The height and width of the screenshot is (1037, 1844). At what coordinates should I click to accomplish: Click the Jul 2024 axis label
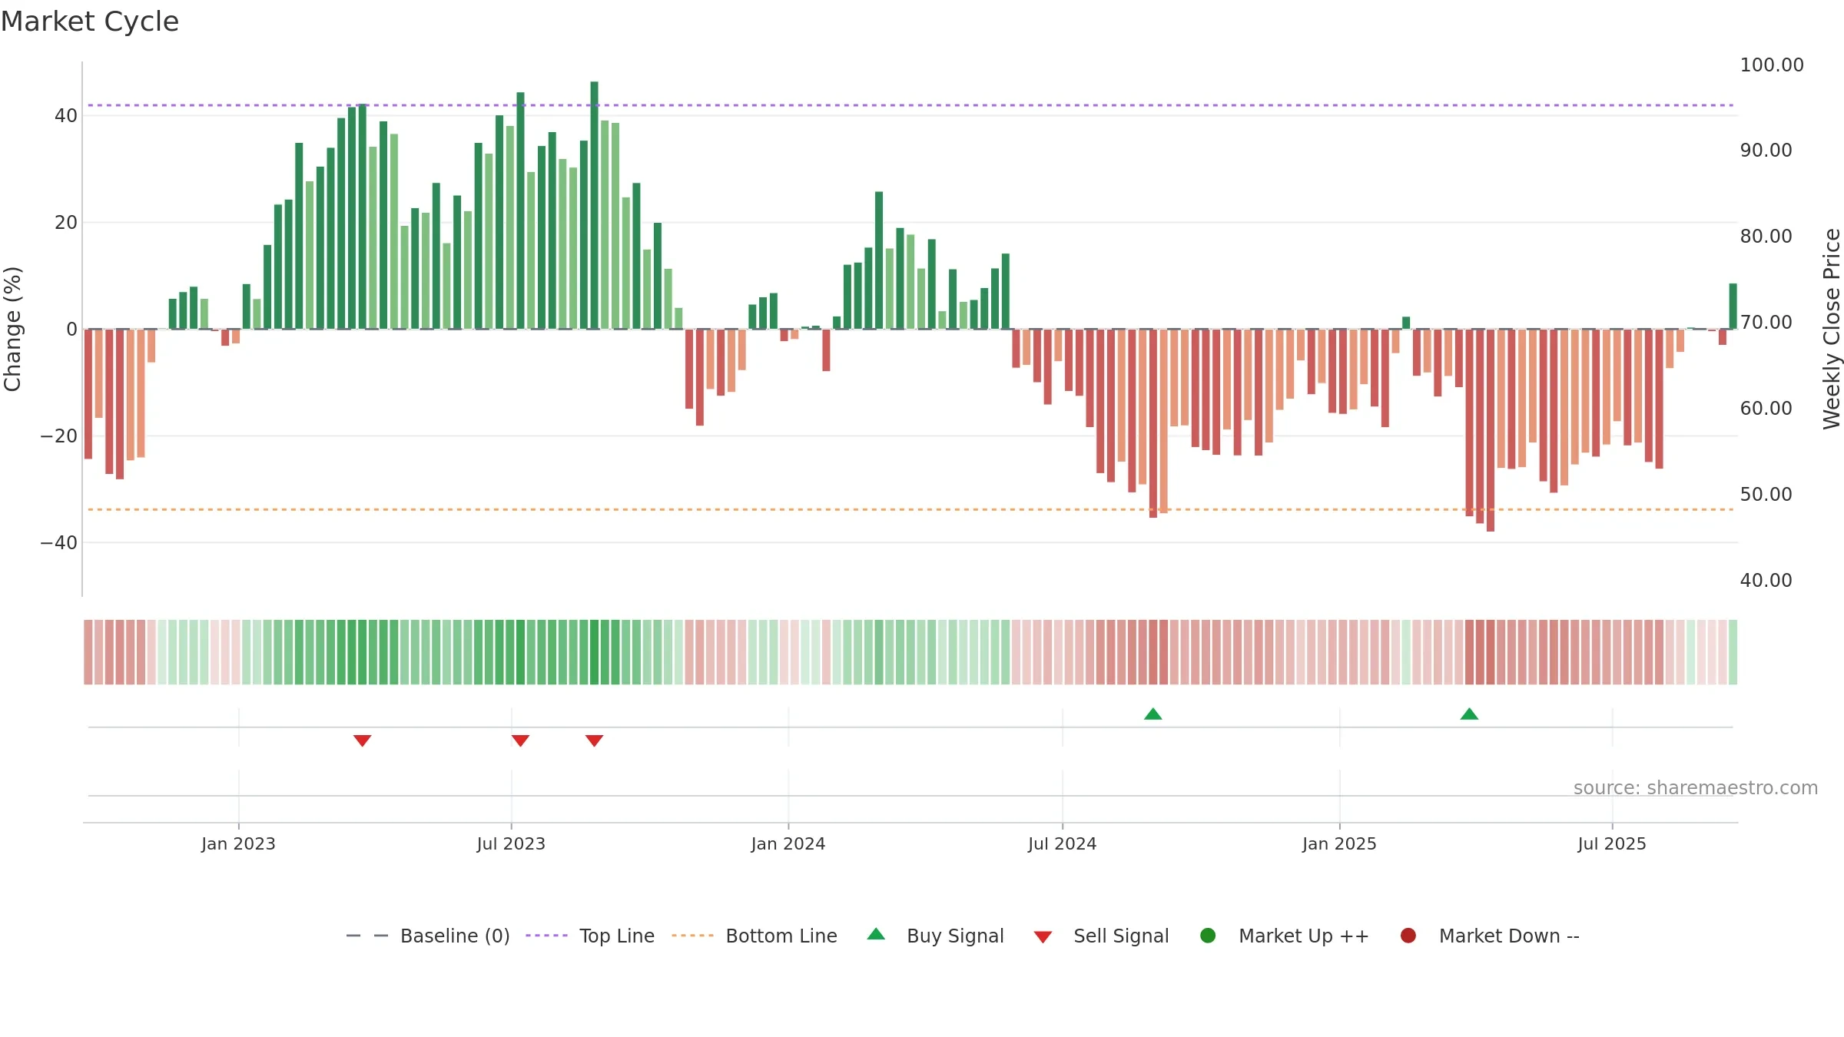pos(1063,843)
